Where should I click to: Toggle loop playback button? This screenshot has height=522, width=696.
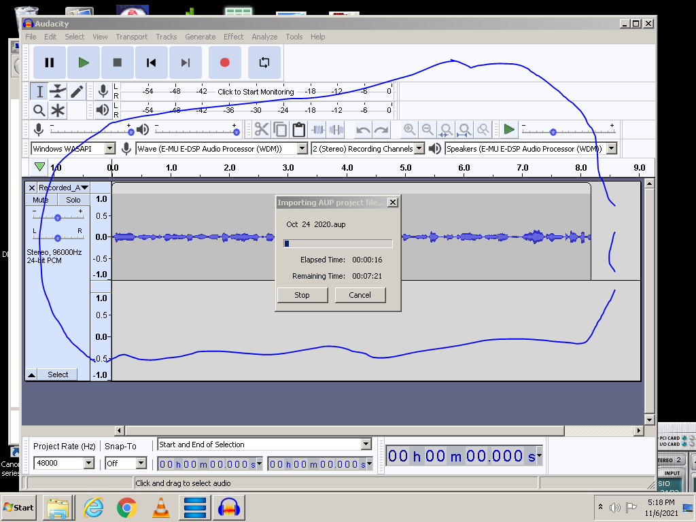(264, 63)
